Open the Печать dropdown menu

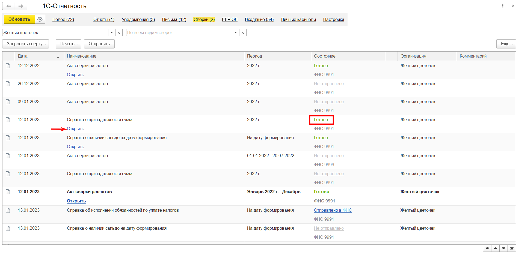click(x=69, y=44)
